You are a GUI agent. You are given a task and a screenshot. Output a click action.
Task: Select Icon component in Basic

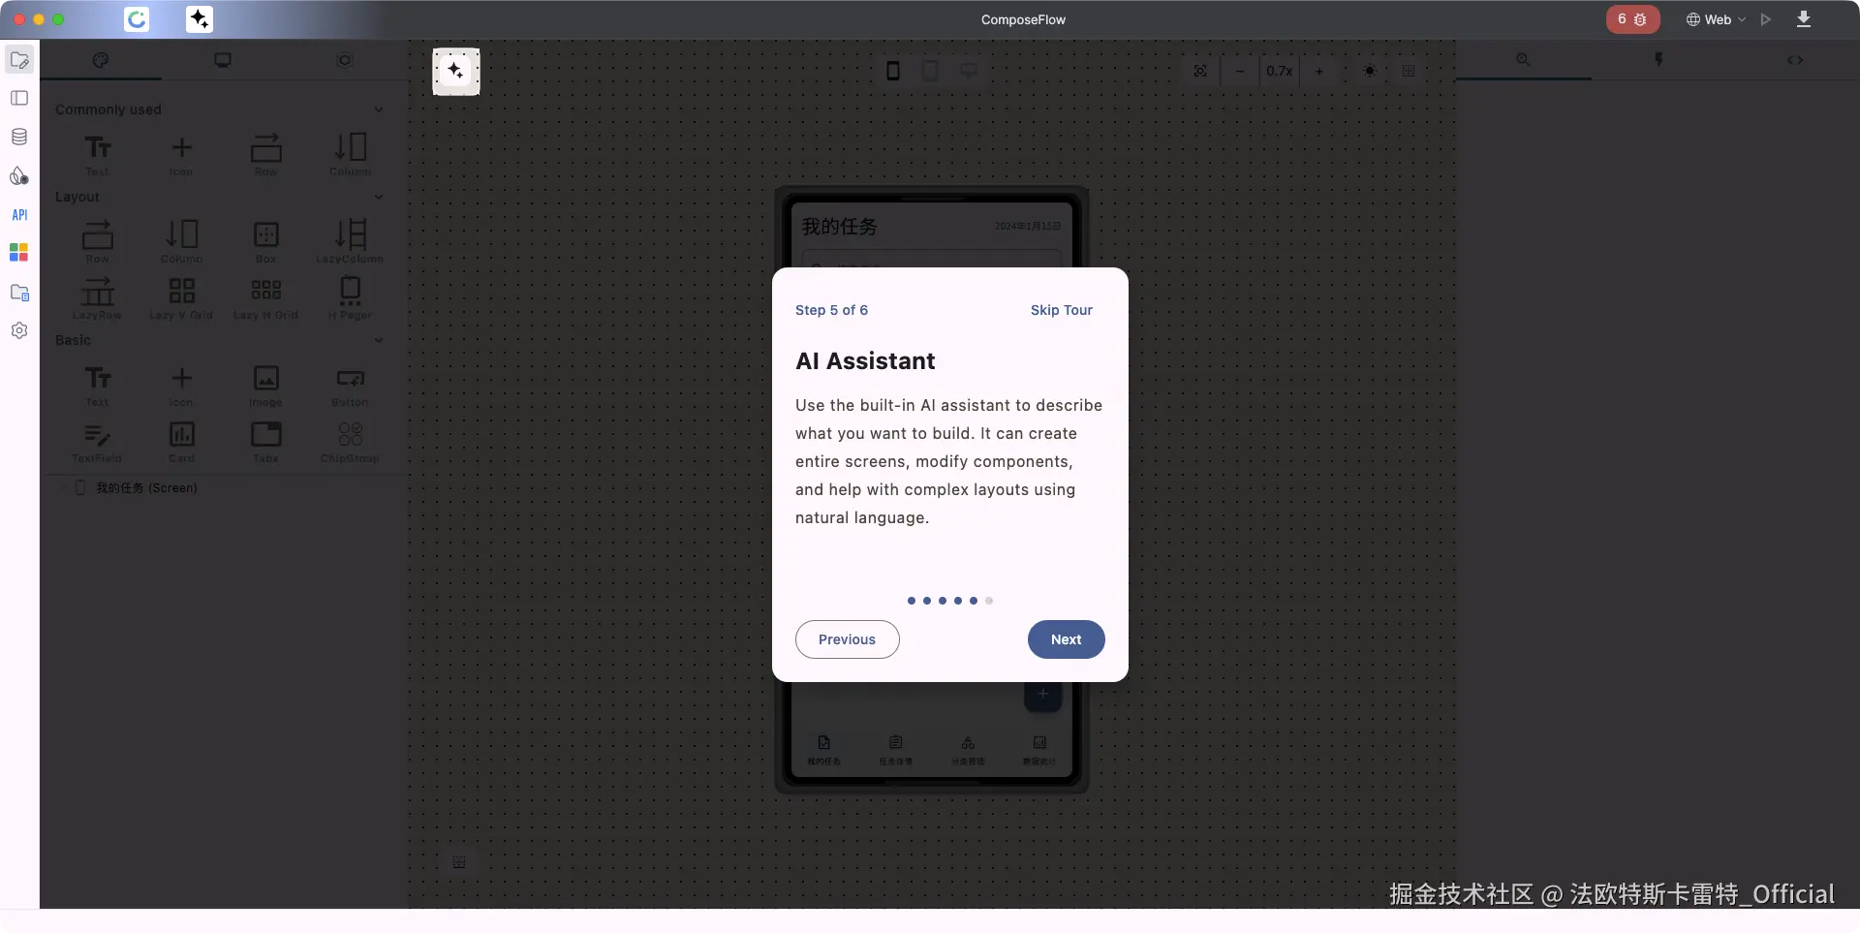click(x=181, y=385)
